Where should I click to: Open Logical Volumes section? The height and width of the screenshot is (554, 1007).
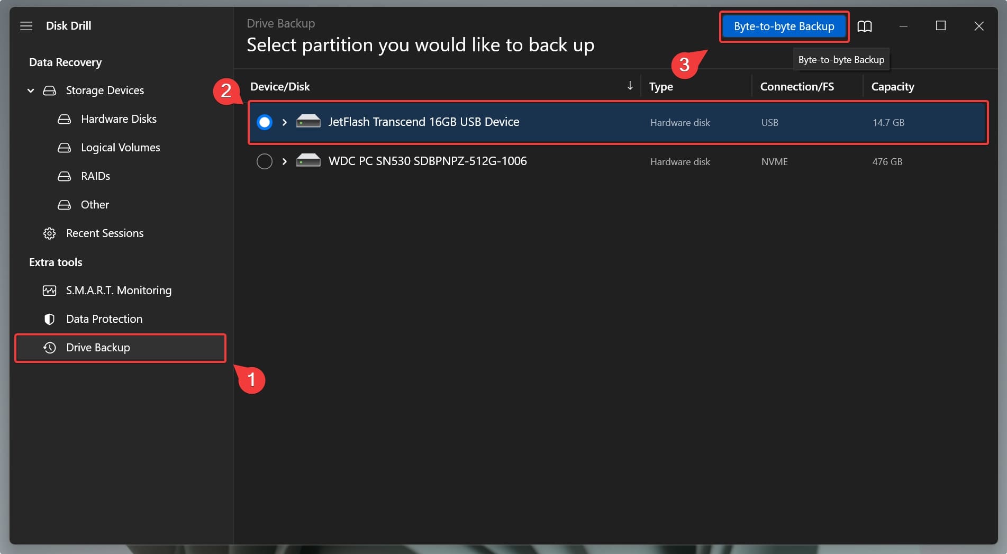[120, 148]
